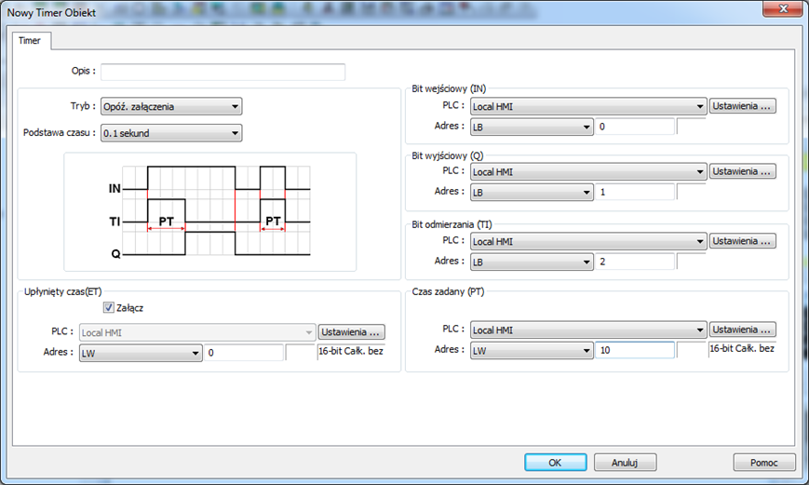The height and width of the screenshot is (485, 809).
Task: Open PLC dropdown in Czas zadany (PT)
Action: tap(588, 330)
